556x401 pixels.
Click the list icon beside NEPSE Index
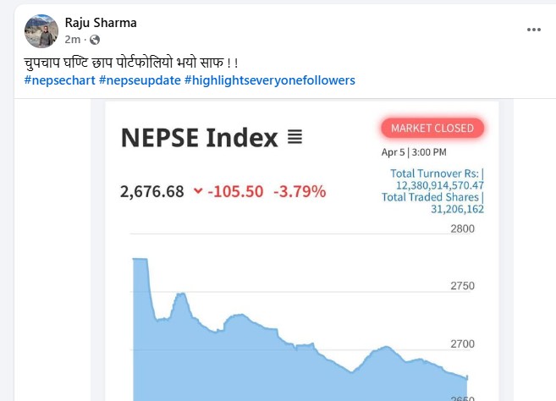click(x=295, y=137)
